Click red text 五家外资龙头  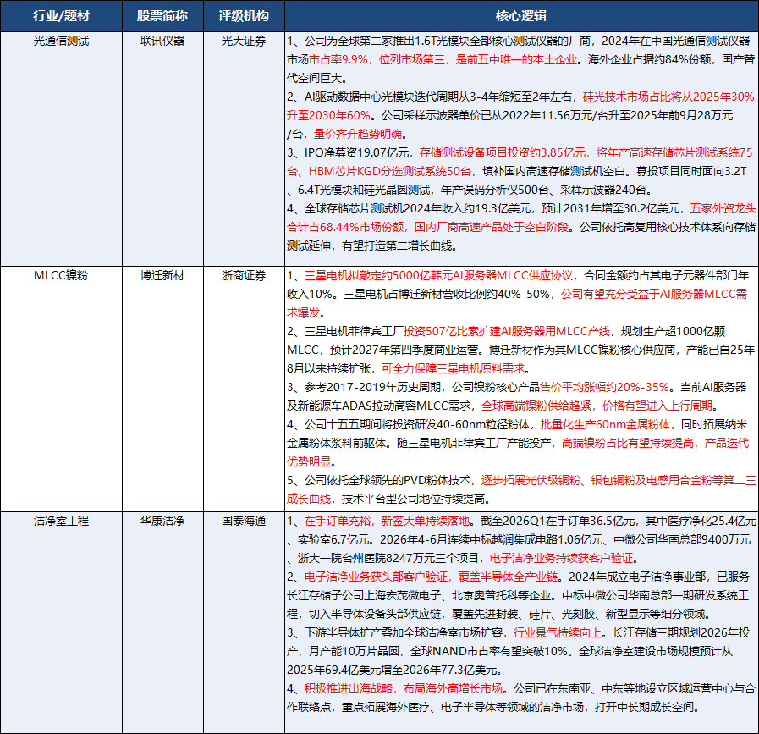[x=723, y=208]
